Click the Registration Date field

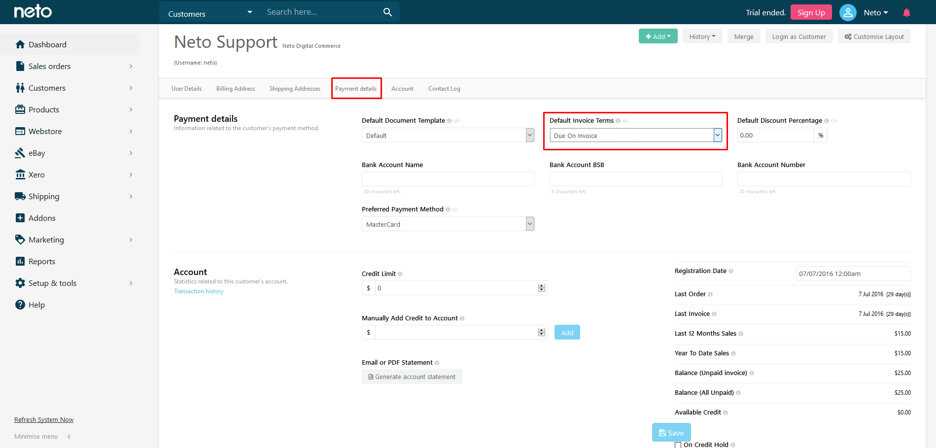(x=853, y=274)
